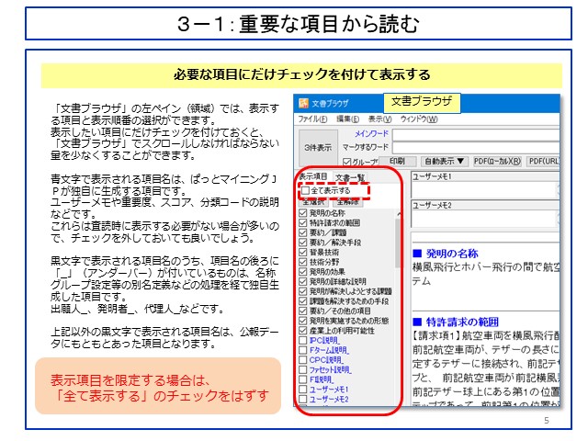Screen dimensions: 588x441
Task: Check the ファセット説明_ checkbox
Action: click(x=303, y=369)
